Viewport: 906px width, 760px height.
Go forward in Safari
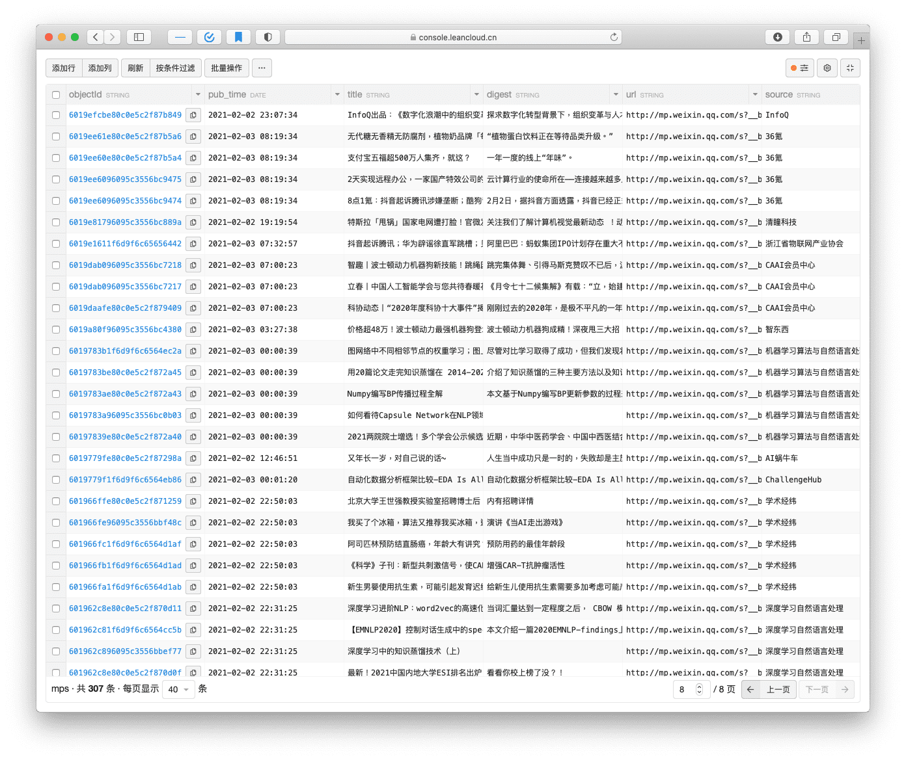[x=113, y=37]
